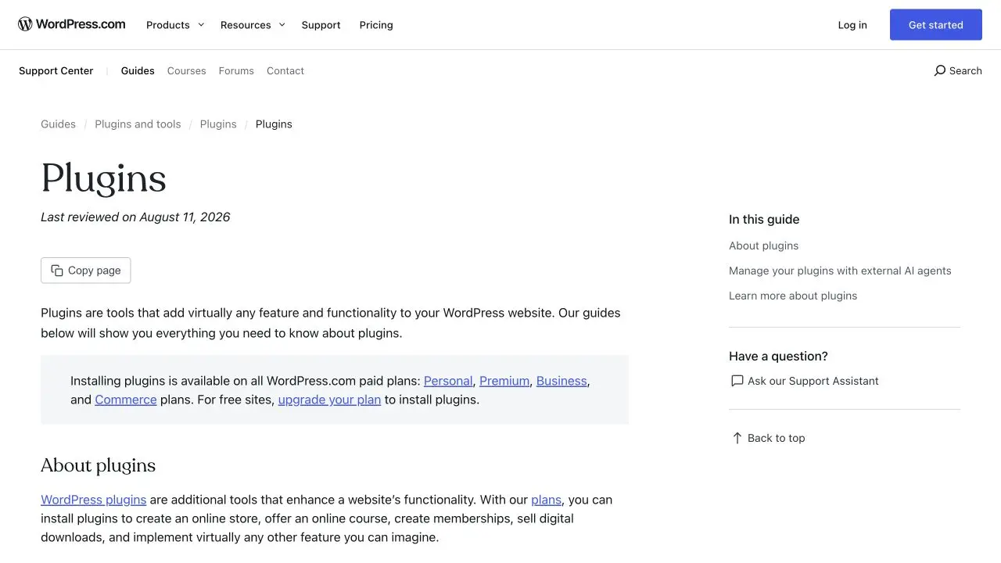
Task: Click the copy icon in Copy page button
Action: click(x=57, y=271)
